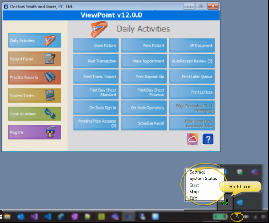Click Print Deposit Slip
The image size is (269, 223).
click(144, 77)
